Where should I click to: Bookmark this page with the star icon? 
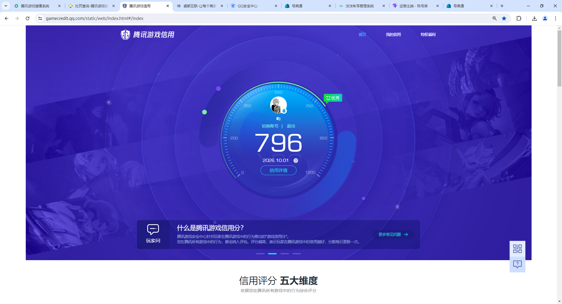(504, 18)
